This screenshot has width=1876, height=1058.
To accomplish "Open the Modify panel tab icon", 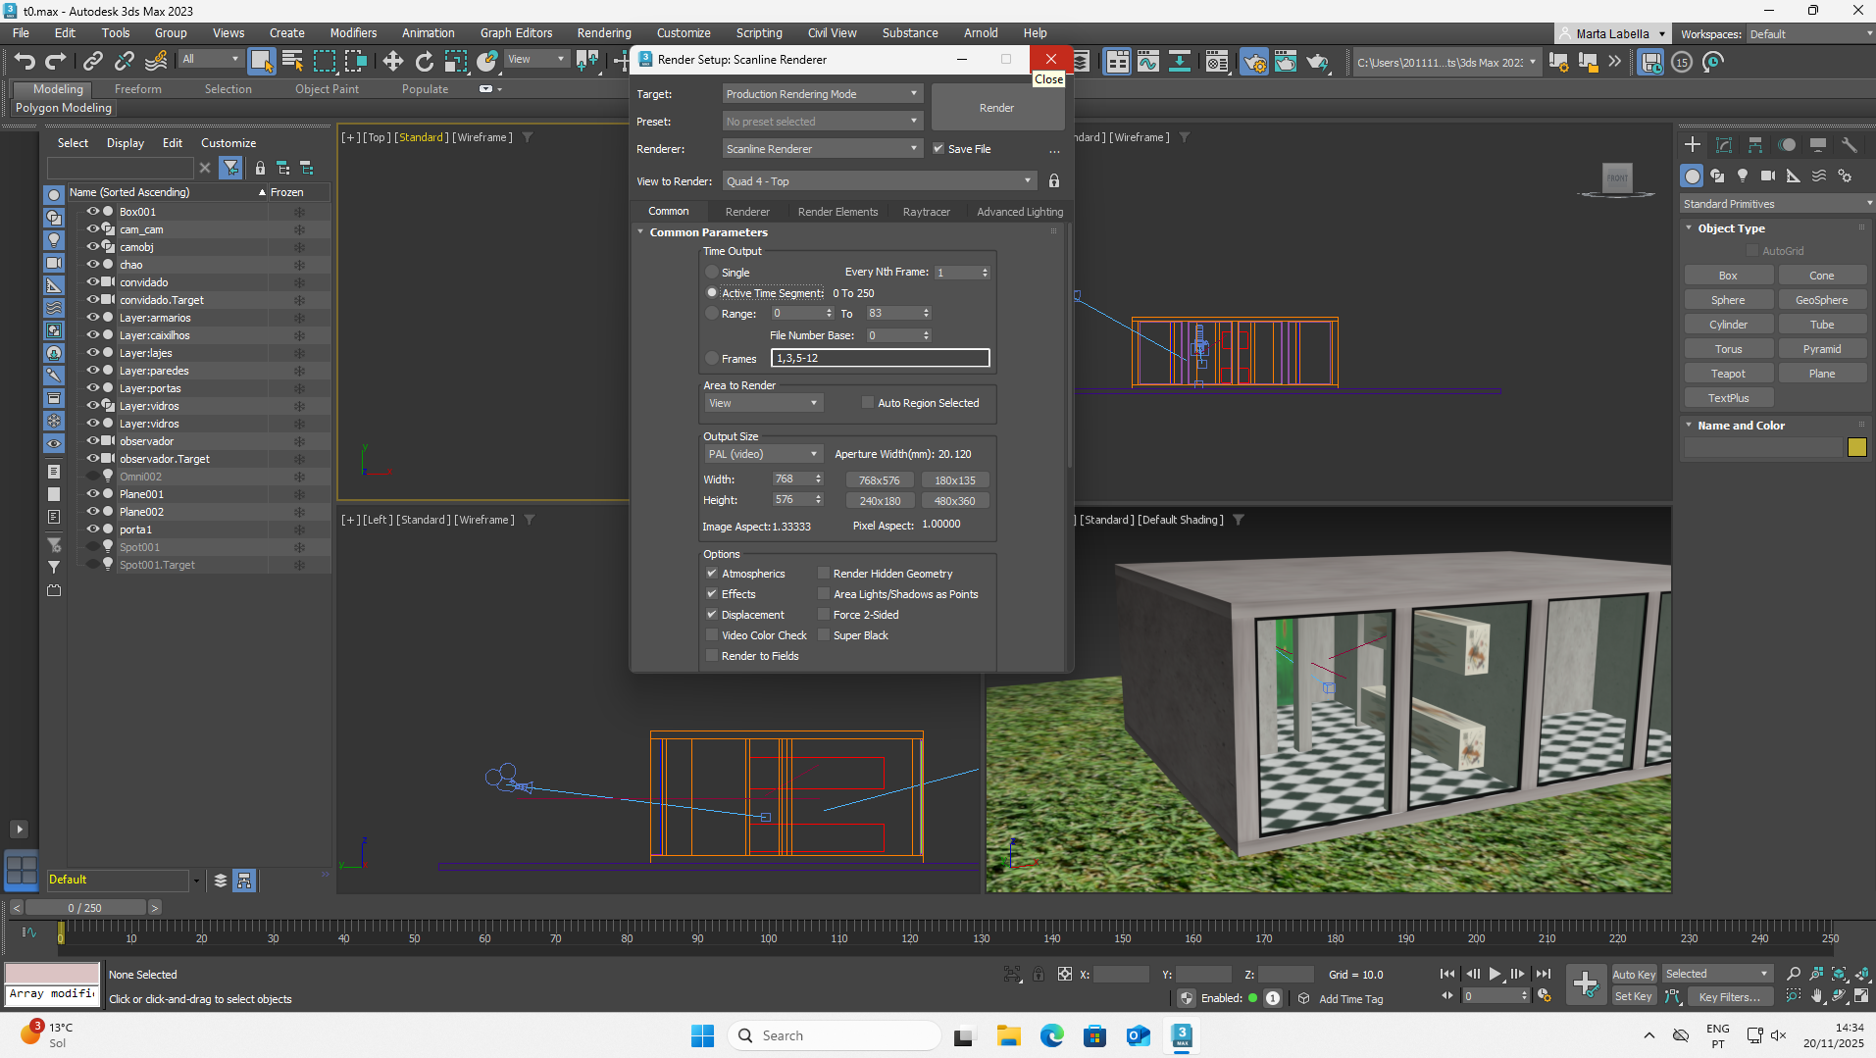I will click(x=1723, y=145).
